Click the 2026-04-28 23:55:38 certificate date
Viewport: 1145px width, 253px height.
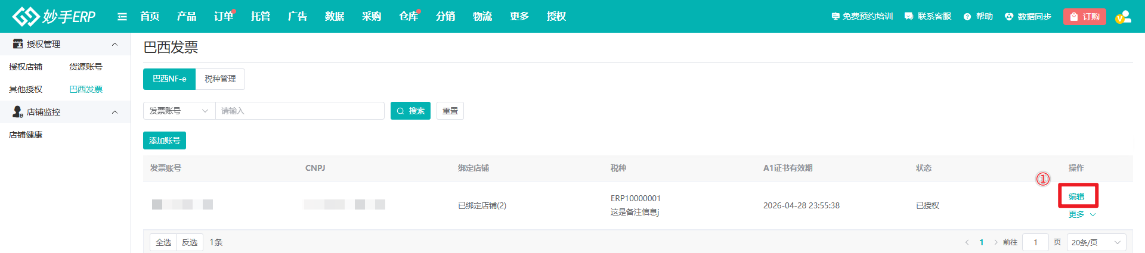[801, 205]
